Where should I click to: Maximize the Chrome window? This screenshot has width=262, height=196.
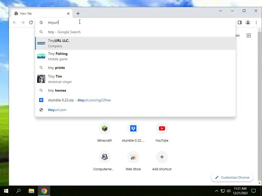(x=244, y=11)
